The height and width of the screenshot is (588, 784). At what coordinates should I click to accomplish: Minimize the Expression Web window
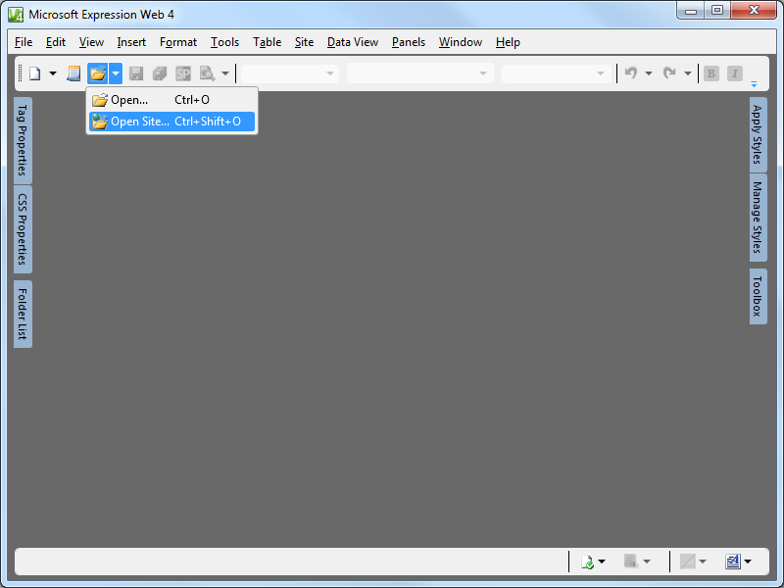pyautogui.click(x=691, y=11)
